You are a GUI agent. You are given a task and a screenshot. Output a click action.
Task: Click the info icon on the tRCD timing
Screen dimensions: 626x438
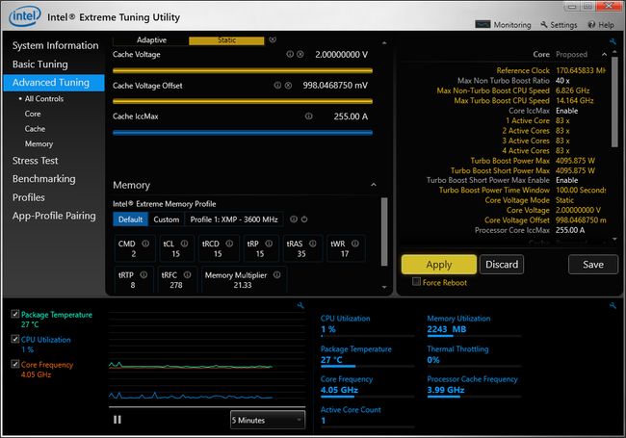pyautogui.click(x=229, y=244)
